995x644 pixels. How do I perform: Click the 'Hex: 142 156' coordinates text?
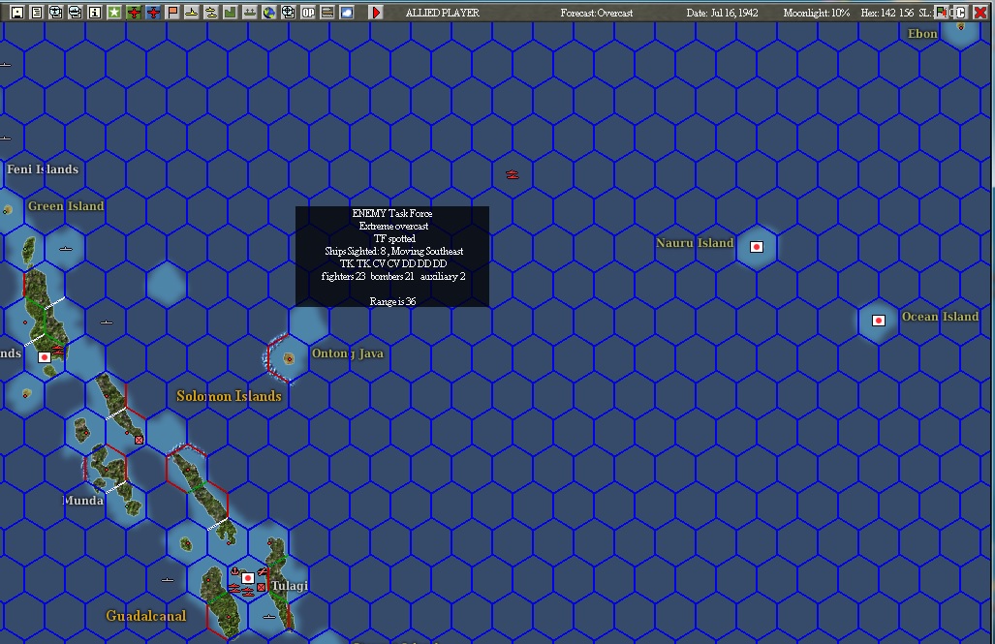pyautogui.click(x=887, y=13)
